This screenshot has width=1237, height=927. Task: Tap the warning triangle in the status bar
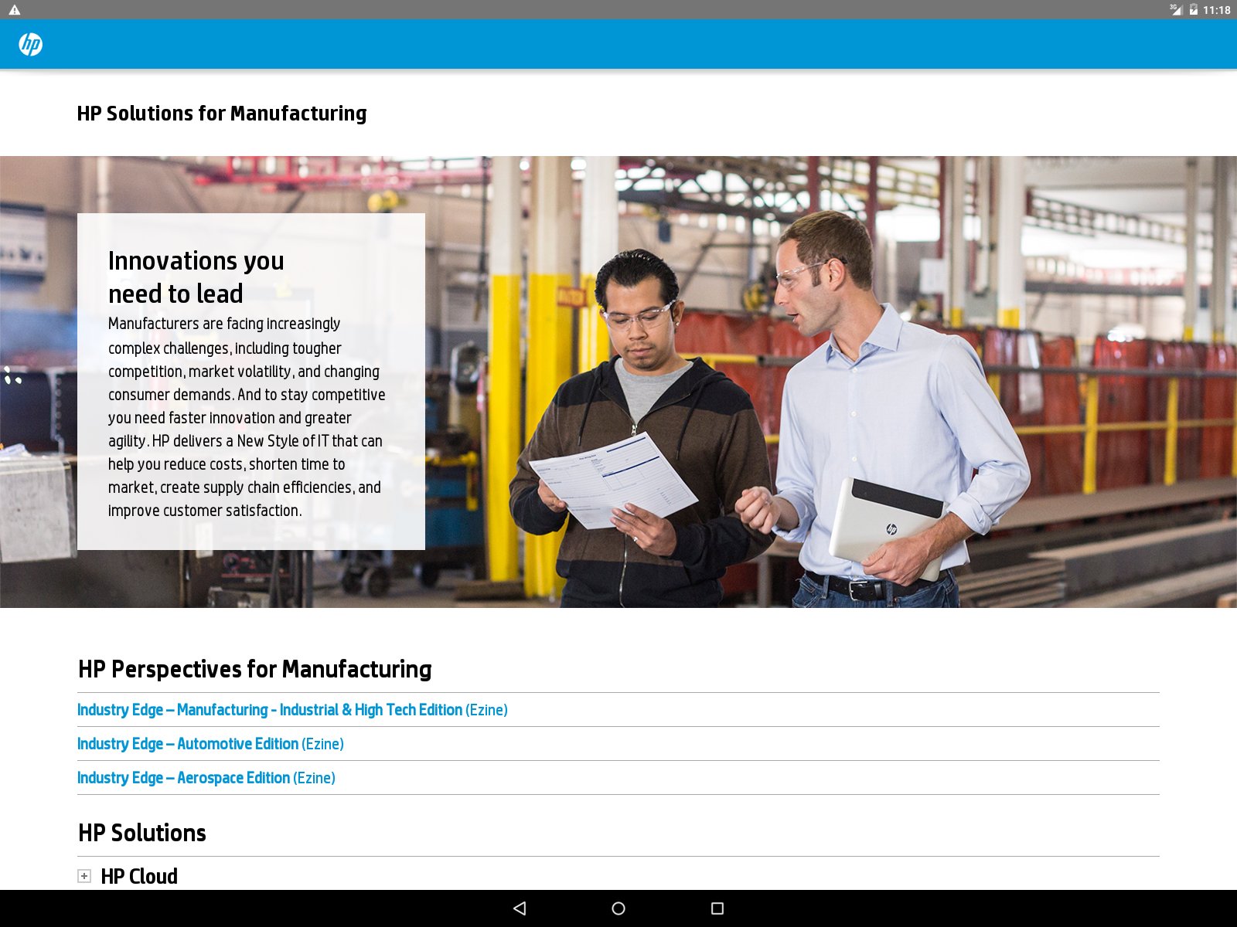(14, 10)
